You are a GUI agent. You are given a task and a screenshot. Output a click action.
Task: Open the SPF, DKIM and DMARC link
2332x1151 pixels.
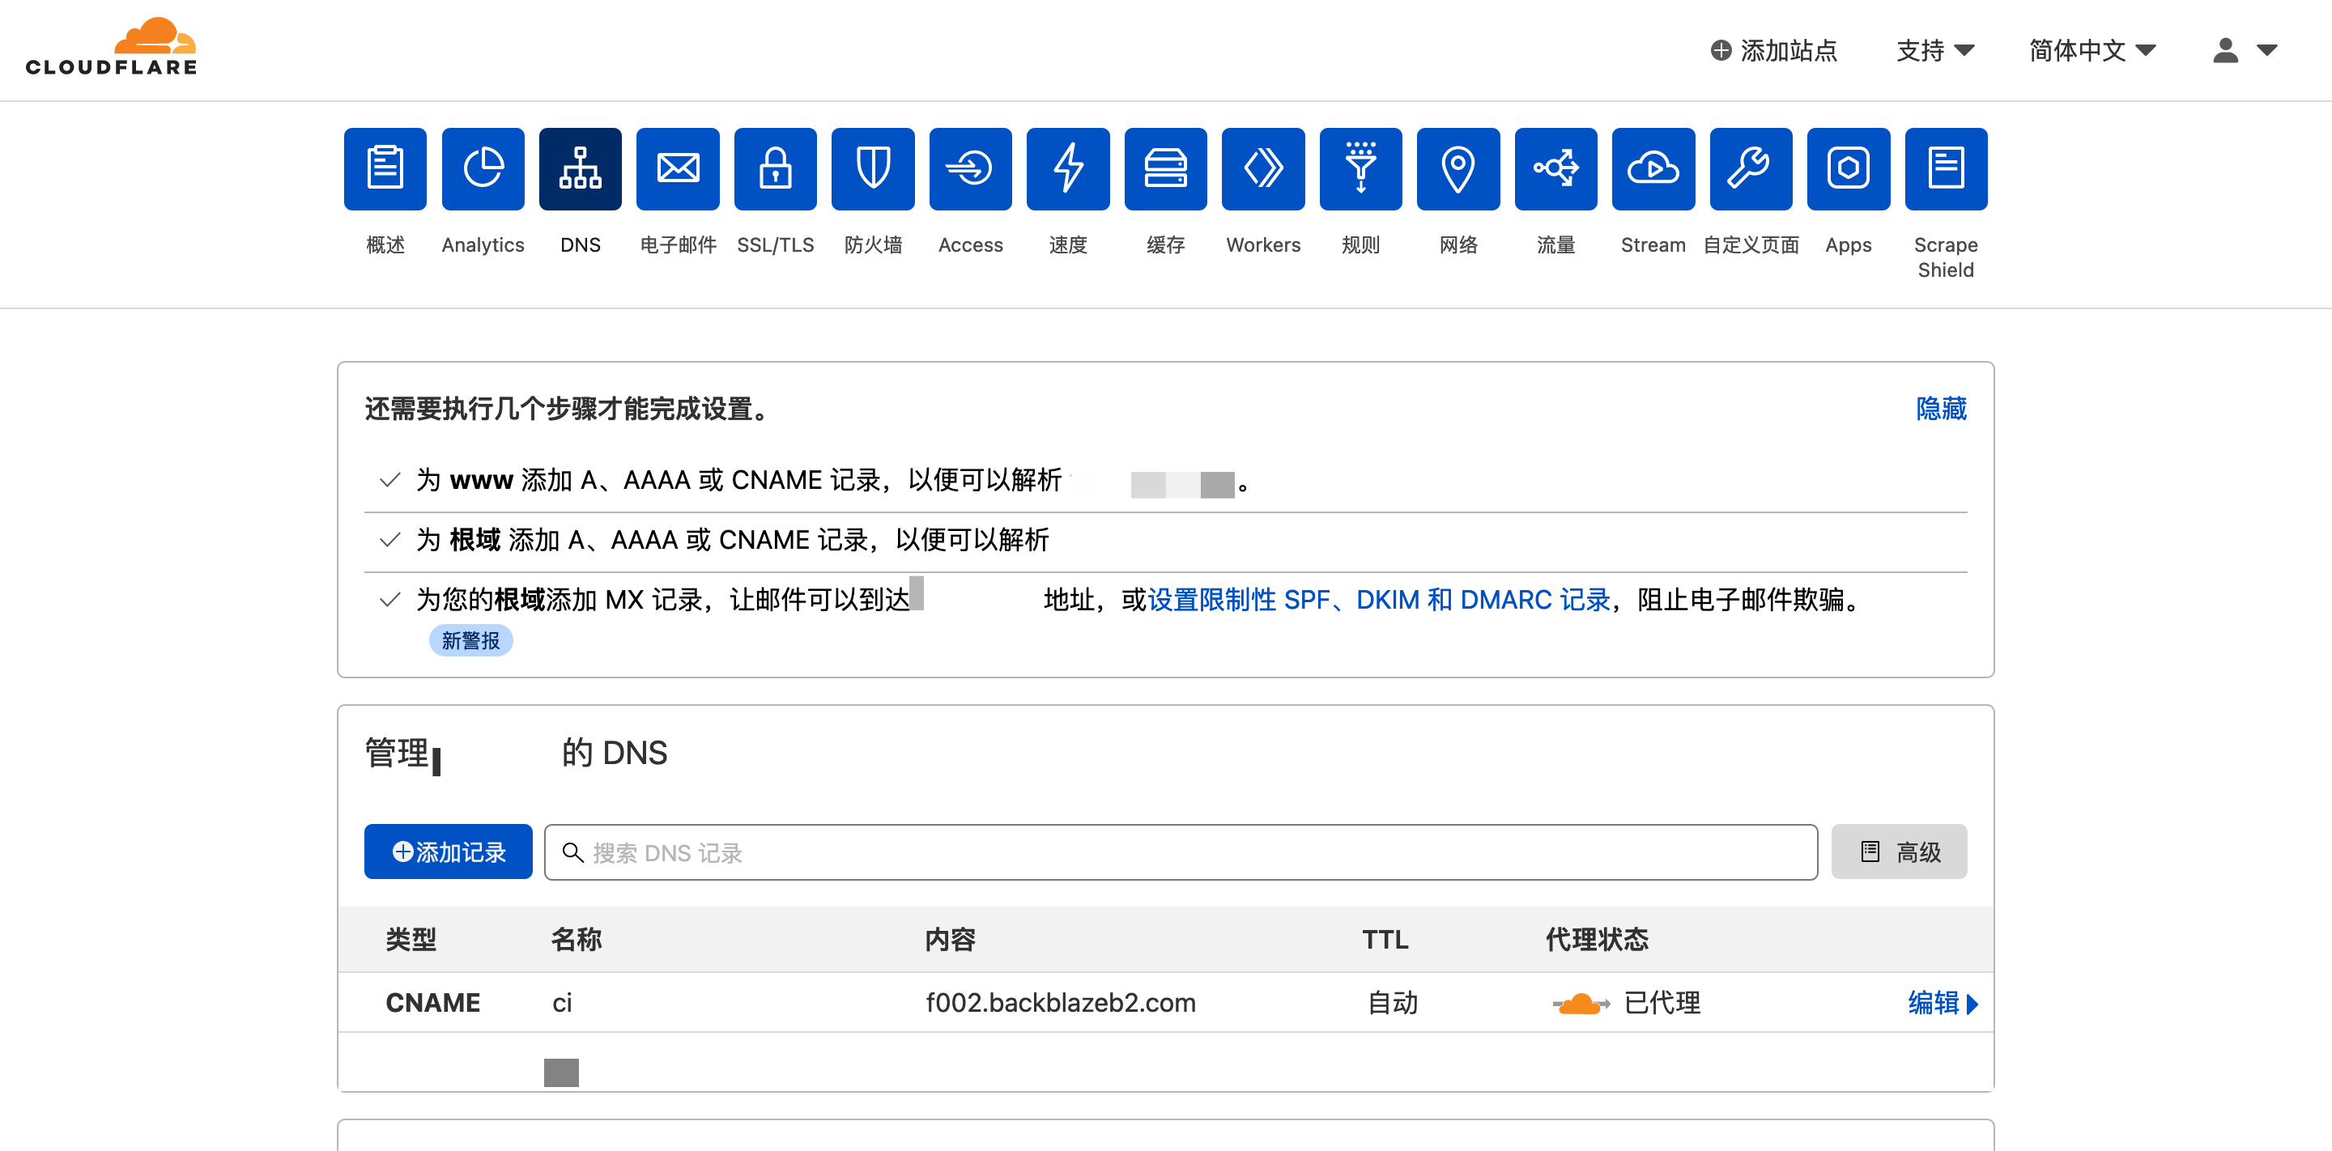pos(1378,599)
